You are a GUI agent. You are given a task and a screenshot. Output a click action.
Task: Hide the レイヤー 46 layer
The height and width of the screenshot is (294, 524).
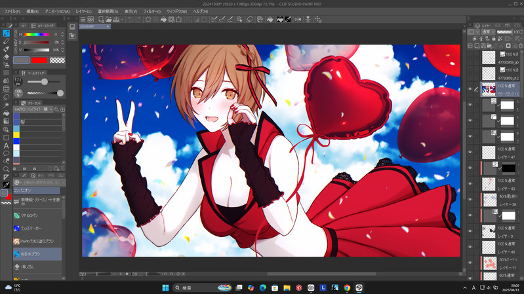pyautogui.click(x=470, y=248)
